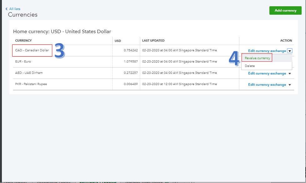Click the ACTION column header

pos(286,41)
